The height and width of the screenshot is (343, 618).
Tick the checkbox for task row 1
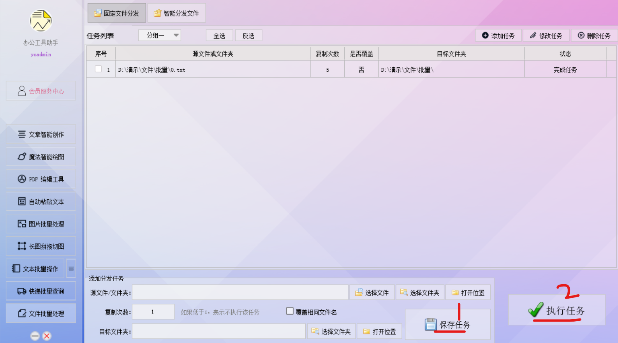[99, 69]
